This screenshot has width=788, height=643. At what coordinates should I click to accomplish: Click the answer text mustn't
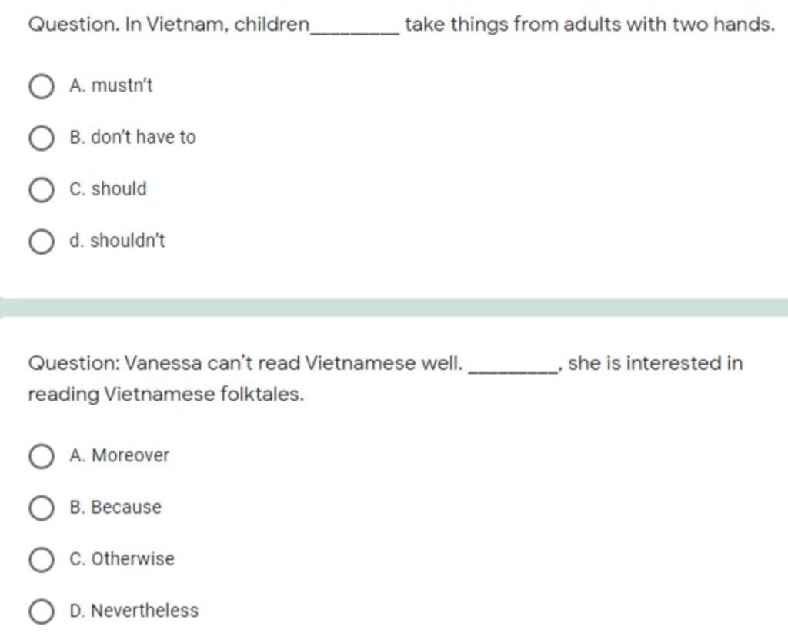[122, 85]
